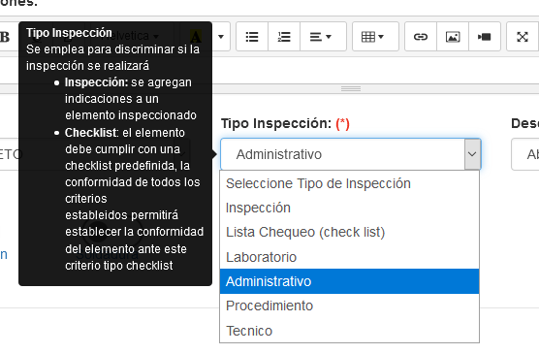Viewport: 539px width, 354px height.
Task: Open the font color dropdown arrow
Action: (x=221, y=37)
